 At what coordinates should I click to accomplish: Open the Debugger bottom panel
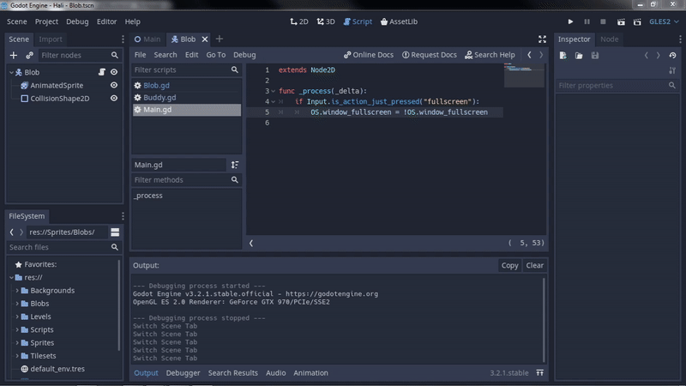pos(183,373)
